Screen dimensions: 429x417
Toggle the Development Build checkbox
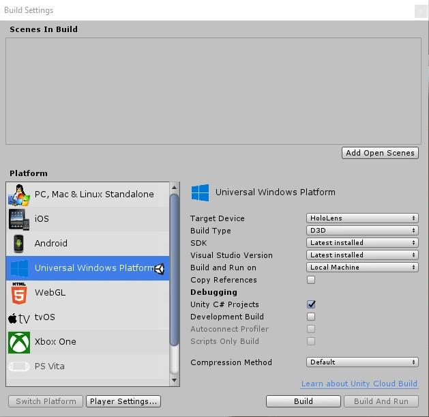[311, 317]
